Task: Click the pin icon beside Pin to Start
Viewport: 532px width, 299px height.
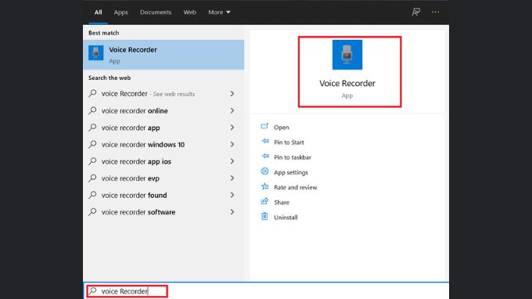Action: [x=264, y=142]
